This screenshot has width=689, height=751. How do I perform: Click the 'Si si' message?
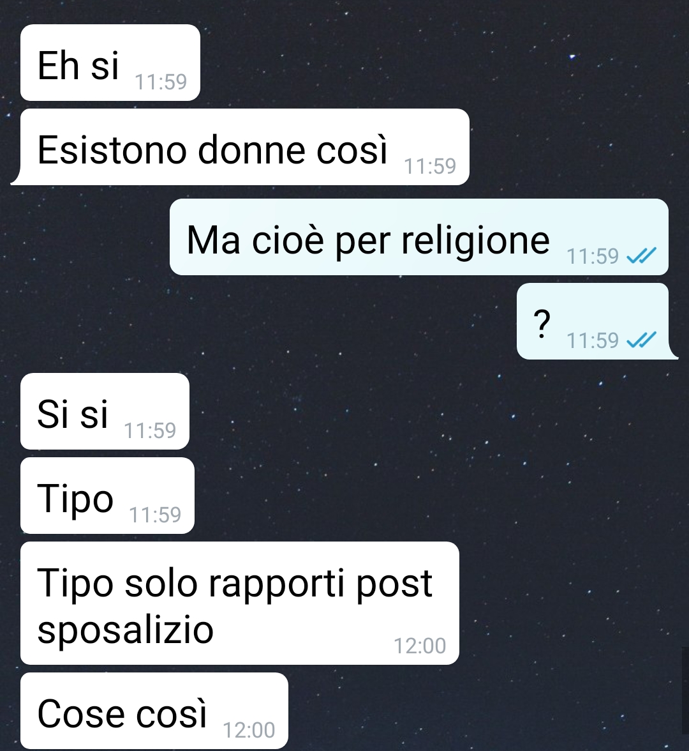105,411
